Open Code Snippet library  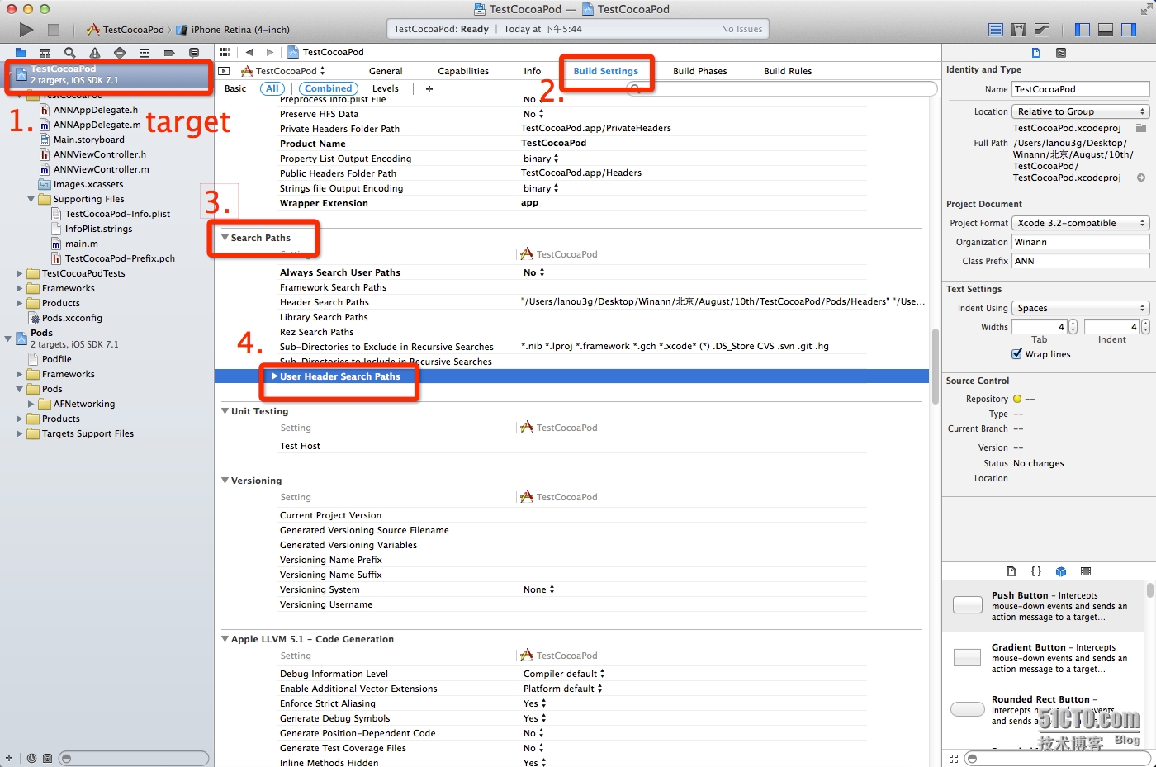click(1036, 571)
